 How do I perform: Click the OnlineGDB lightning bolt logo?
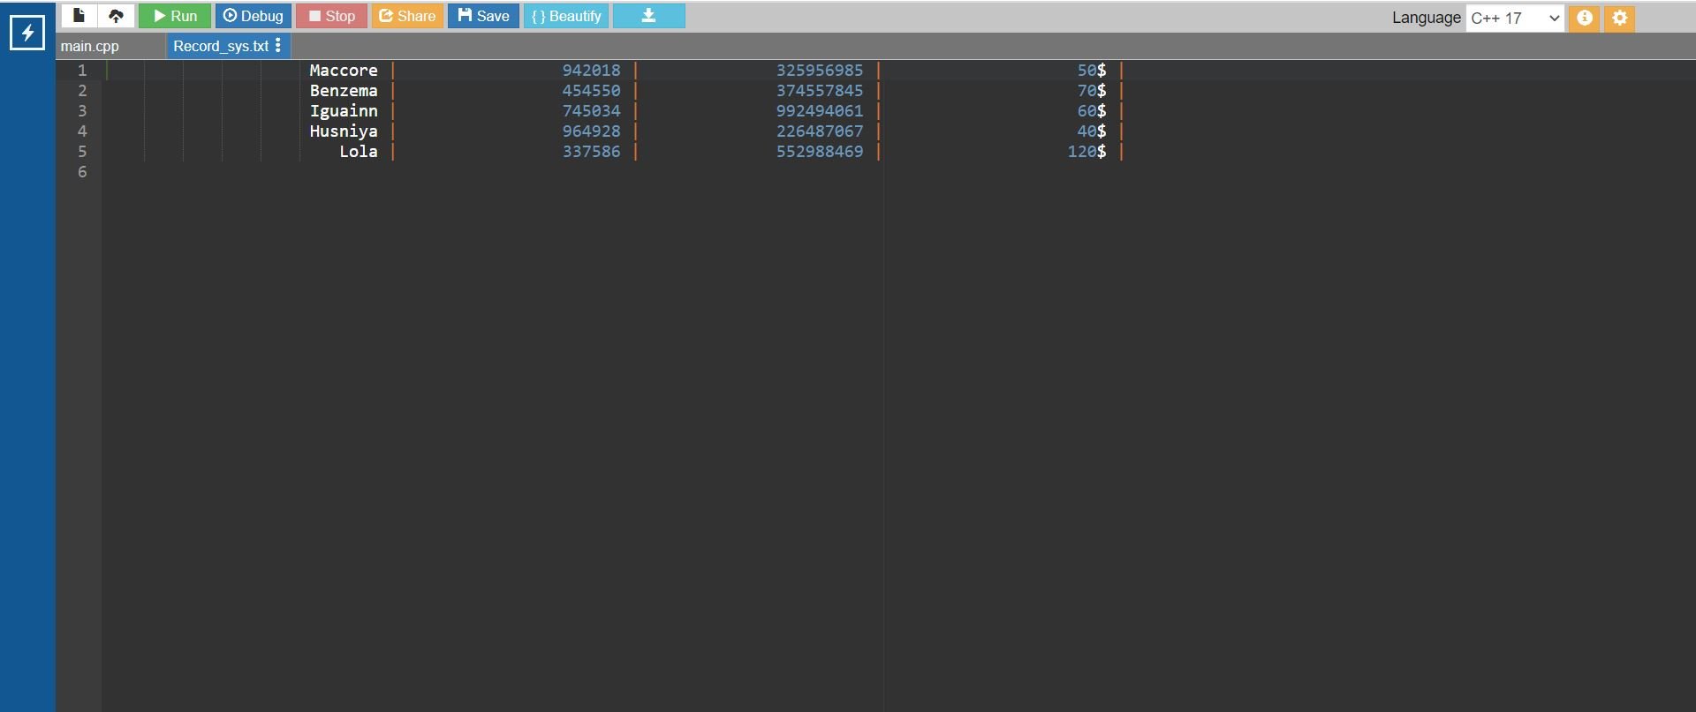(26, 34)
